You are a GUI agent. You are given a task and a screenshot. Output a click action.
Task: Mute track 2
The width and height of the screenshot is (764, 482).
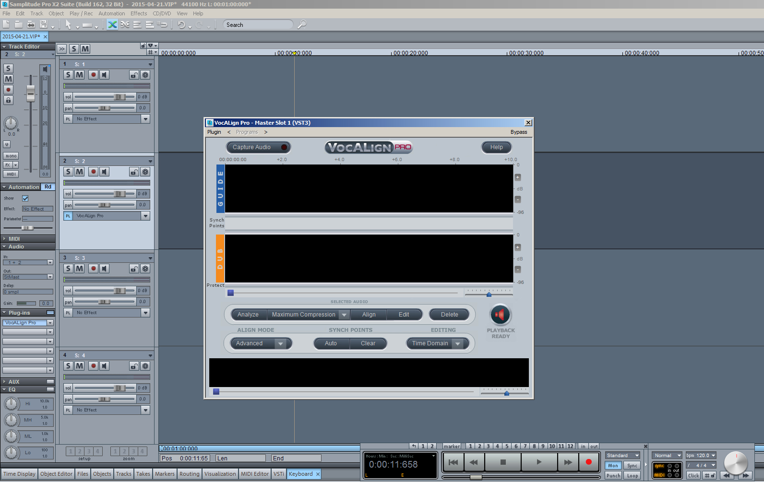coord(80,172)
